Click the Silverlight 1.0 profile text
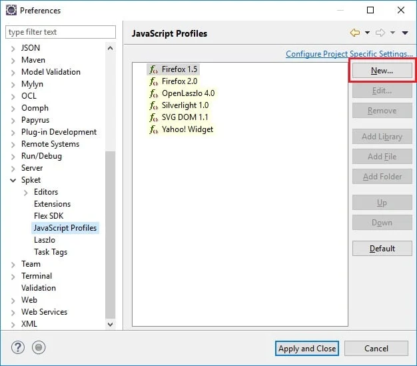This screenshot has height=366, width=417. pos(185,105)
